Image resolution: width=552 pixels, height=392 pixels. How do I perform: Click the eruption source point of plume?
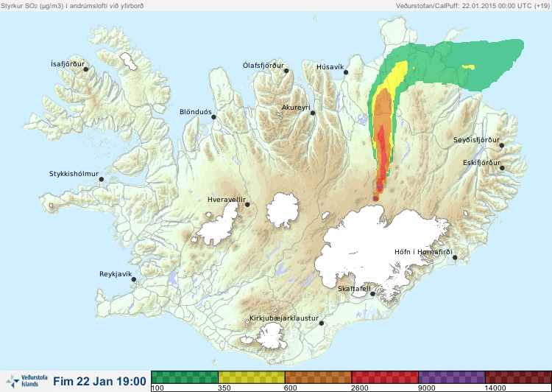point(375,199)
